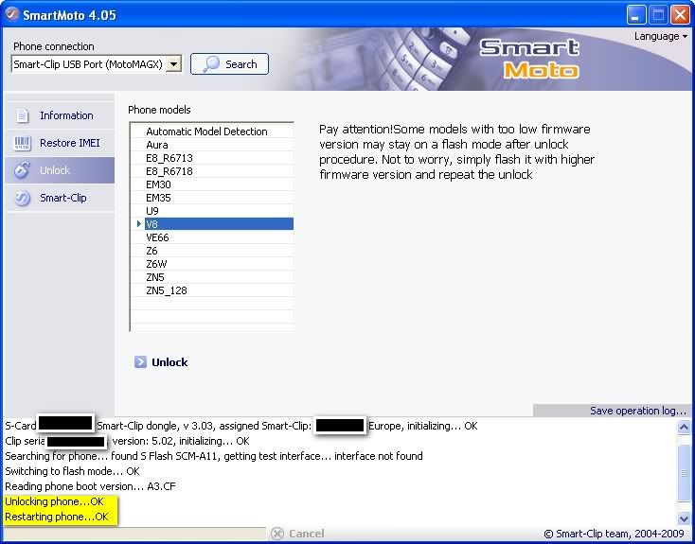Image resolution: width=695 pixels, height=544 pixels.
Task: Open the Language dropdown menu
Action: (660, 36)
